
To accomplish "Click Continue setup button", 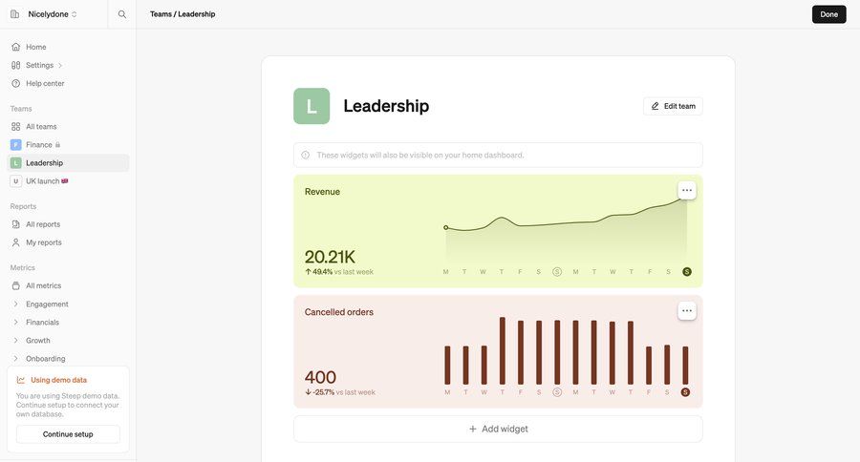I will point(68,434).
